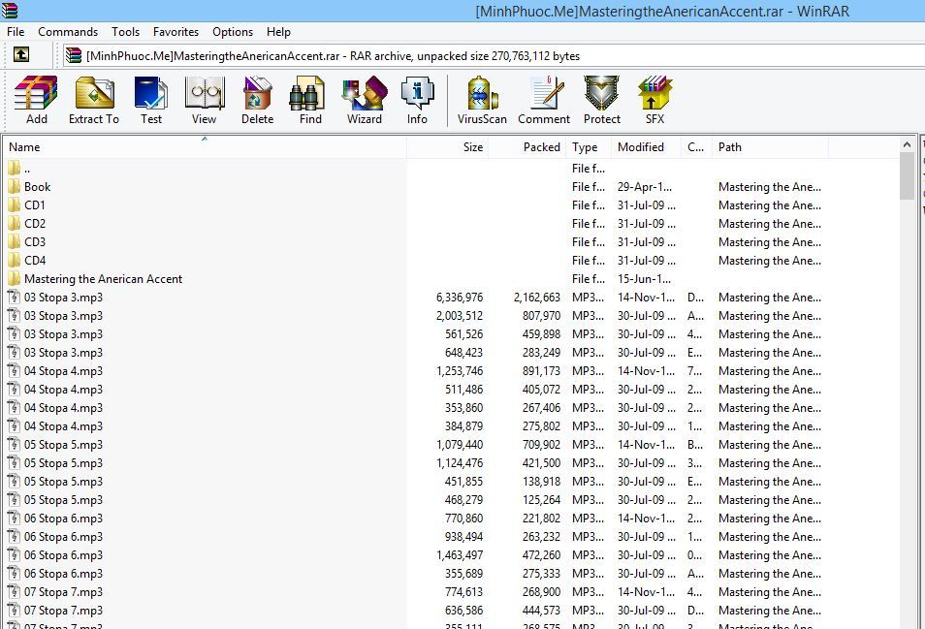Select "05 Stopa 5.mp3" sized 451,855
Image resolution: width=925 pixels, height=629 pixels.
(63, 481)
